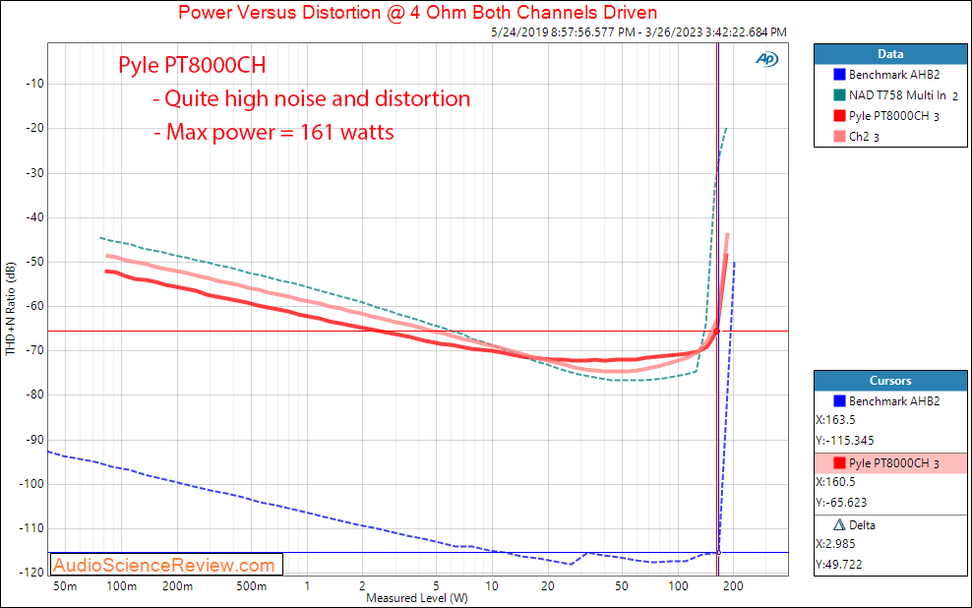Screen dimensions: 972x608
Task: Click the annotation Quite high noise and distortion
Action: [x=312, y=98]
